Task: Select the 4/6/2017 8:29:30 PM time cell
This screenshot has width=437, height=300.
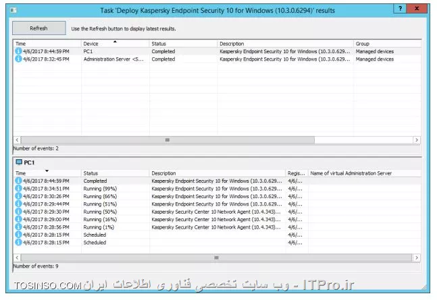Action: [46, 212]
